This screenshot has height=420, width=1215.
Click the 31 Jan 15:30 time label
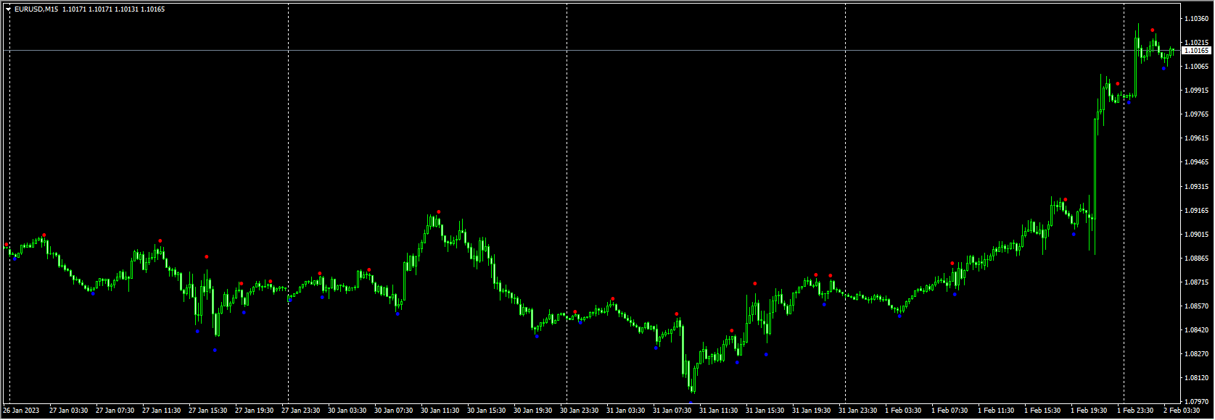[x=765, y=411]
